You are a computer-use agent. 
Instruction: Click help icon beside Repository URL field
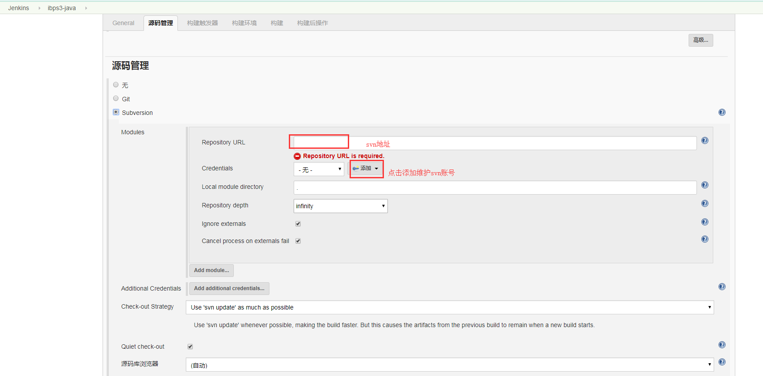click(704, 140)
